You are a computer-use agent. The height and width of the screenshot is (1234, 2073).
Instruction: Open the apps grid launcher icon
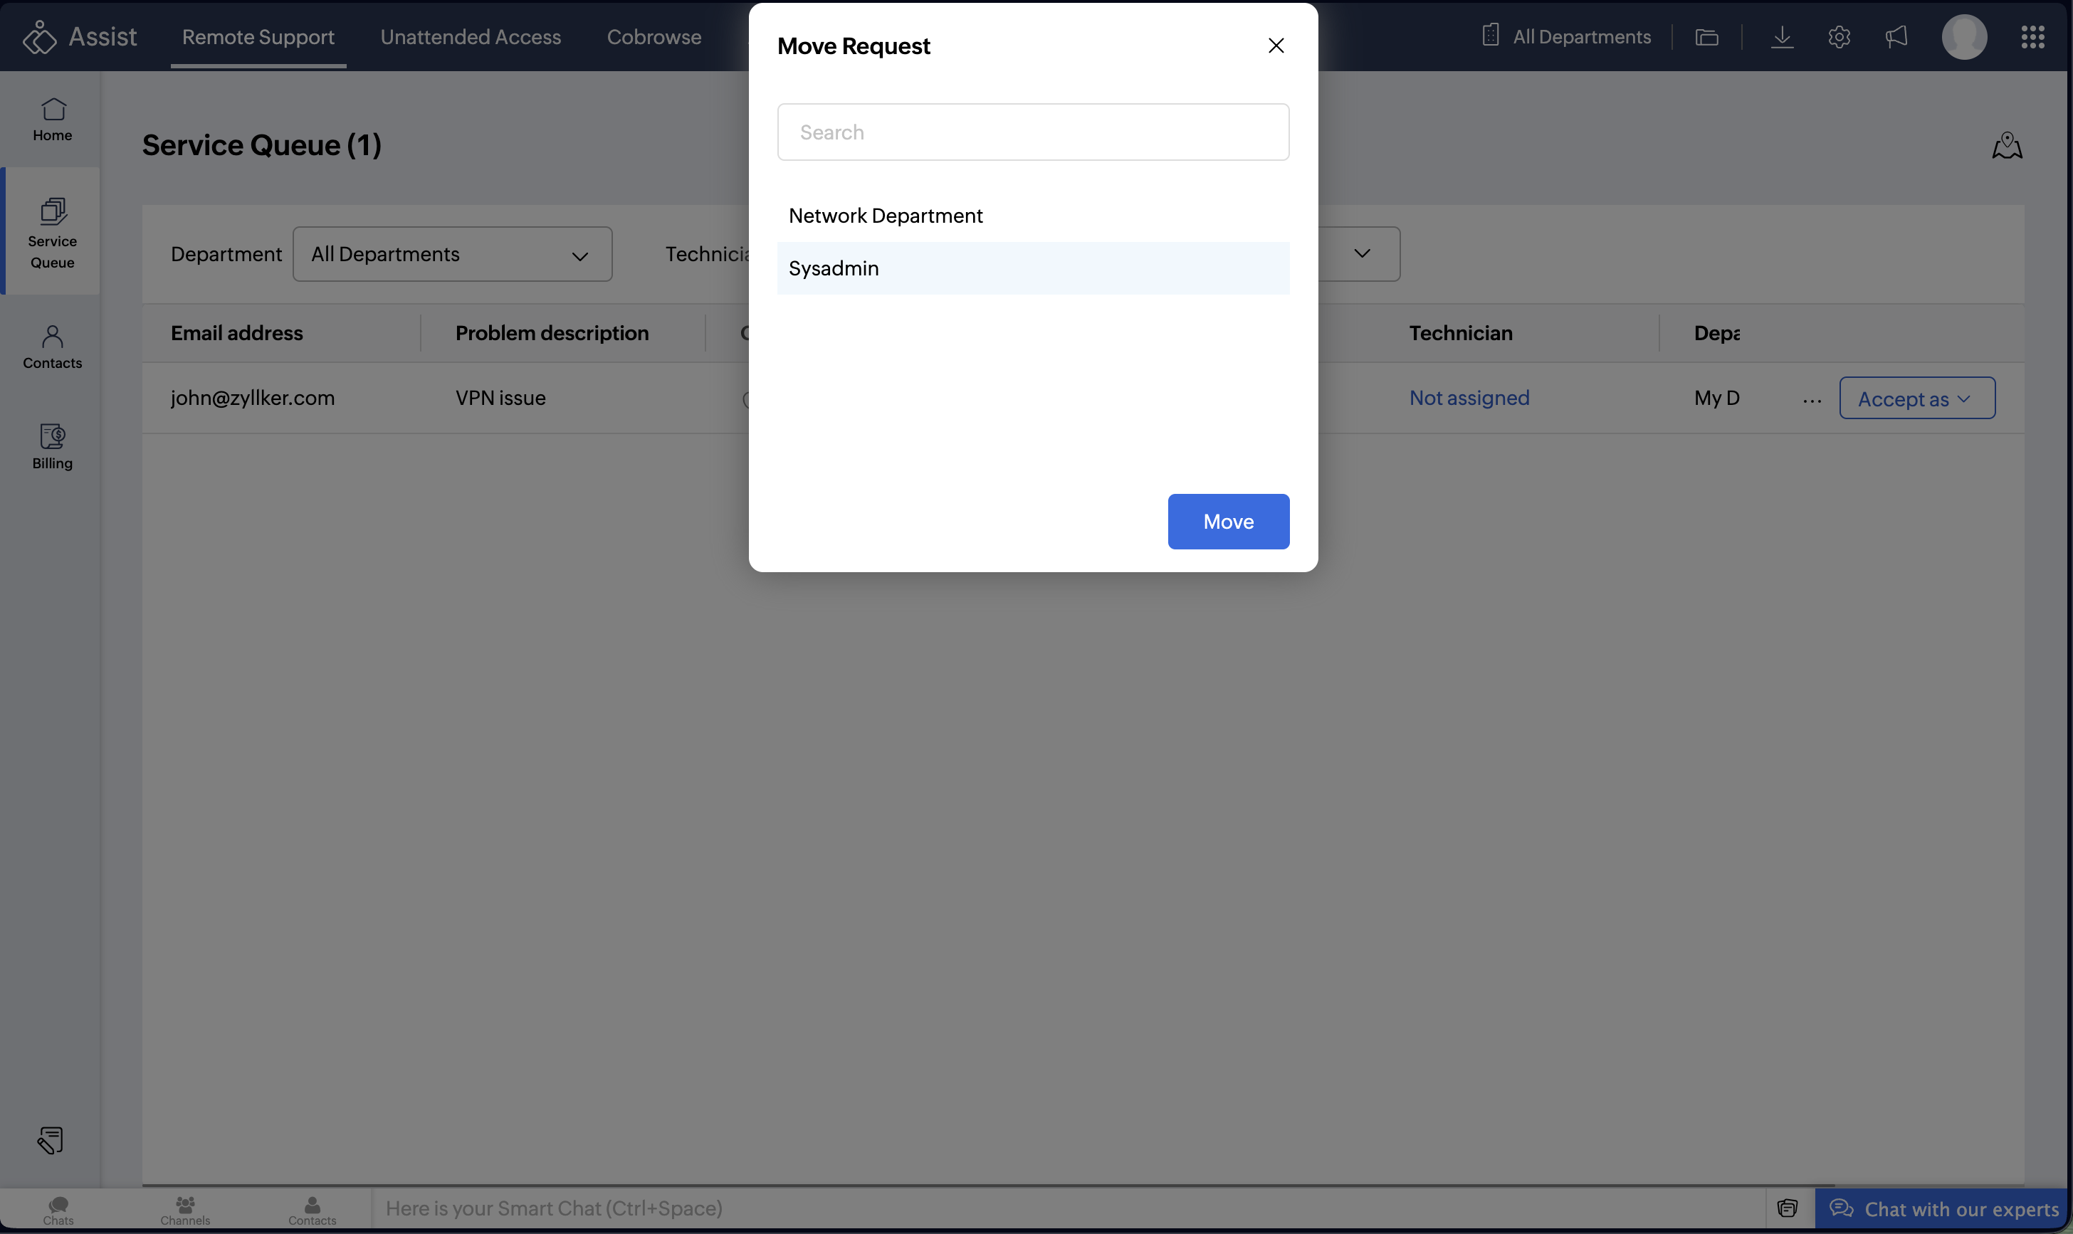tap(2032, 36)
